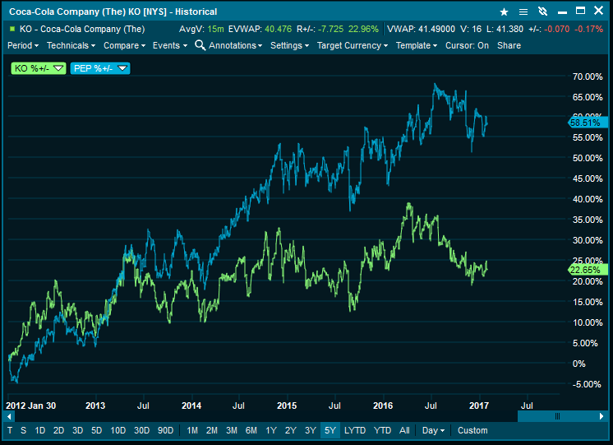Click the Share button
Image resolution: width=613 pixels, height=445 pixels.
click(x=509, y=45)
